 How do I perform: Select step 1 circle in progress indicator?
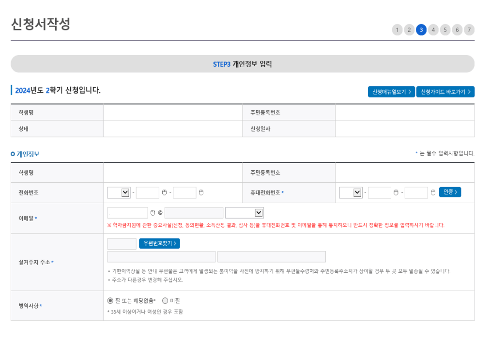397,30
